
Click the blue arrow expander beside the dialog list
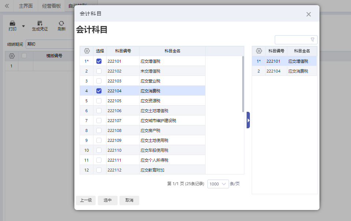(248, 119)
